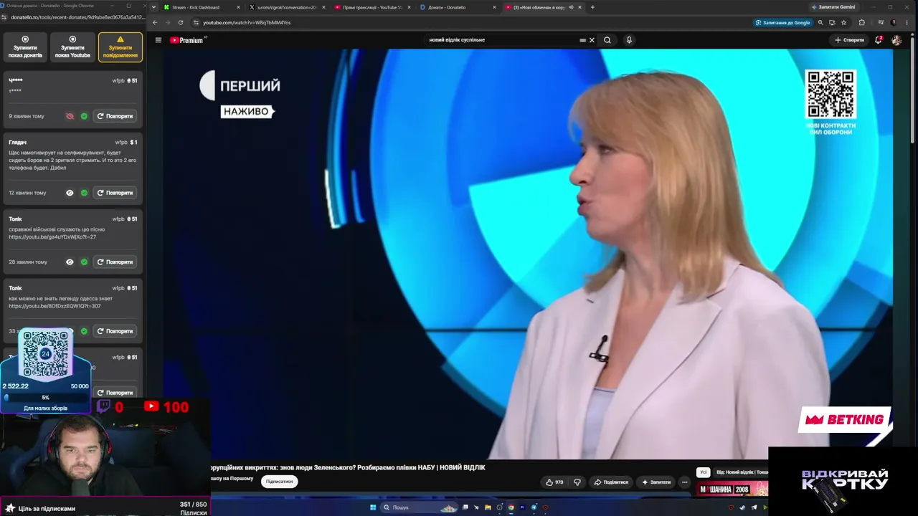Click the Запитання до Google chip

click(782, 22)
